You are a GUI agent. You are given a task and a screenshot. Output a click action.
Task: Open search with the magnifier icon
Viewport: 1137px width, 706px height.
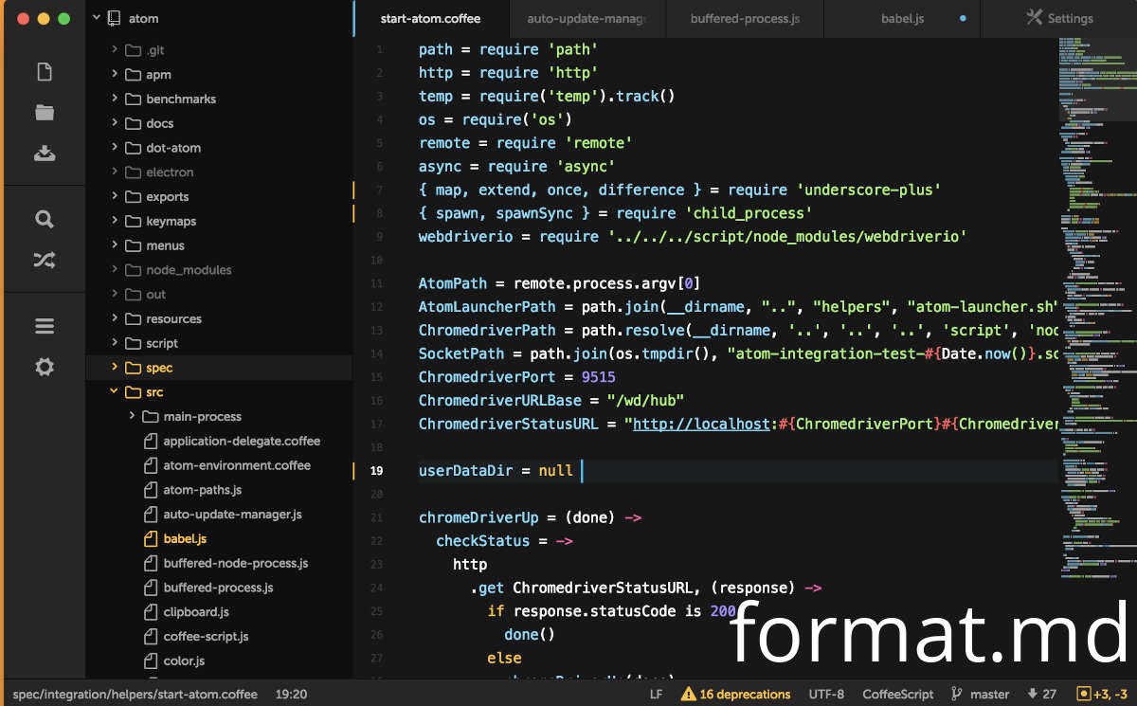coord(44,219)
